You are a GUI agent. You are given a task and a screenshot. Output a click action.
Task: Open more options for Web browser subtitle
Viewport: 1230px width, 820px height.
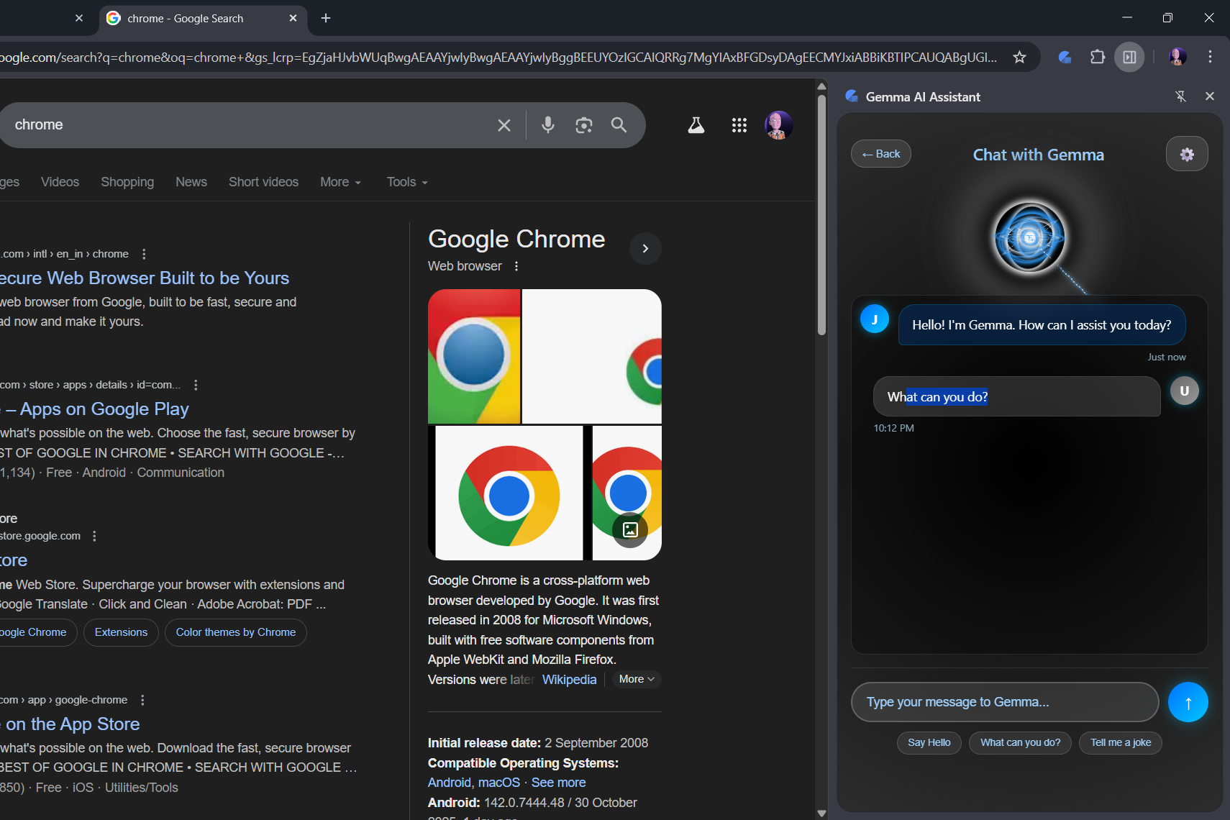pos(516,266)
